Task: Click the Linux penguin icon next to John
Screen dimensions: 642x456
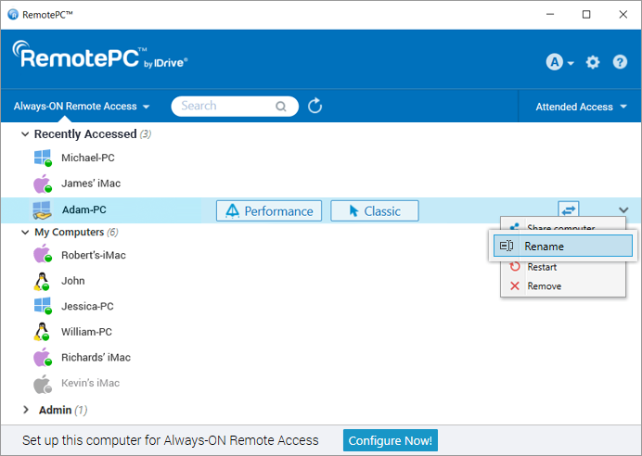Action: 42,282
